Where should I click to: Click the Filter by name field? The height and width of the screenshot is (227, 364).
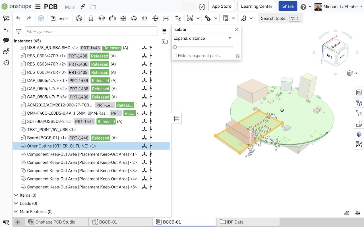[x=91, y=31]
